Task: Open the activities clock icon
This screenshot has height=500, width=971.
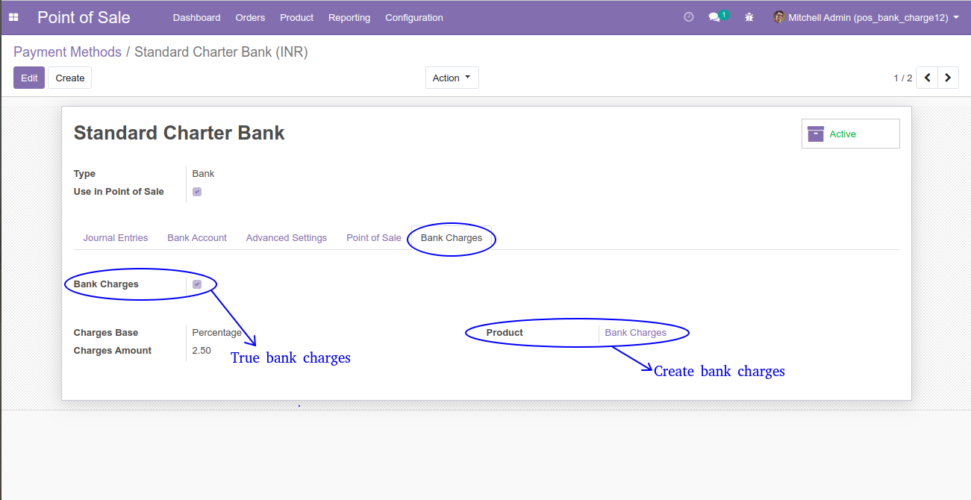Action: 689,17
